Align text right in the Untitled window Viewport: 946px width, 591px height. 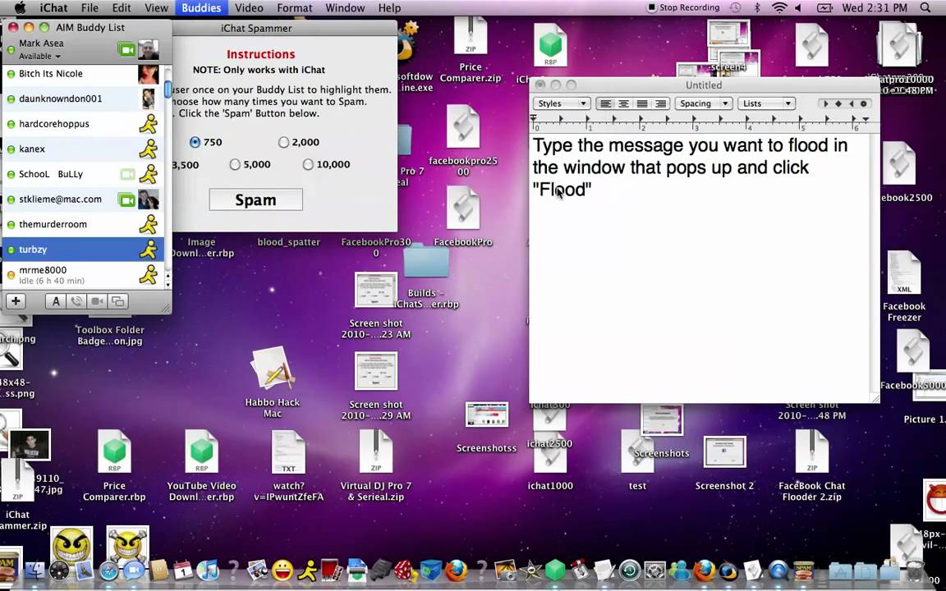tap(660, 103)
